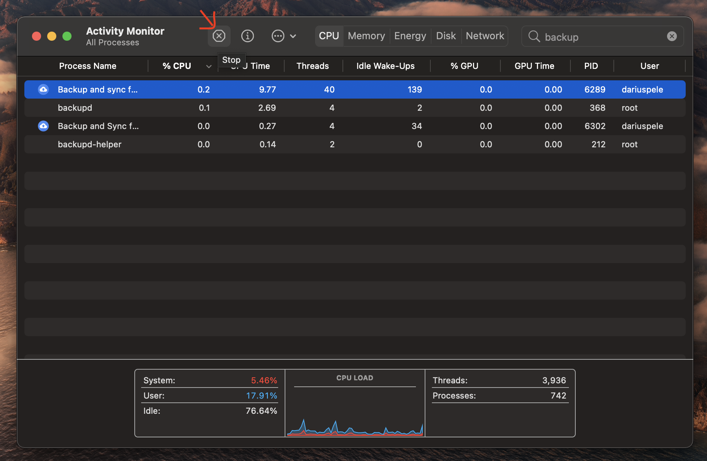The height and width of the screenshot is (461, 707).
Task: Open the ellipsis more actions menu
Action: pyautogui.click(x=284, y=36)
